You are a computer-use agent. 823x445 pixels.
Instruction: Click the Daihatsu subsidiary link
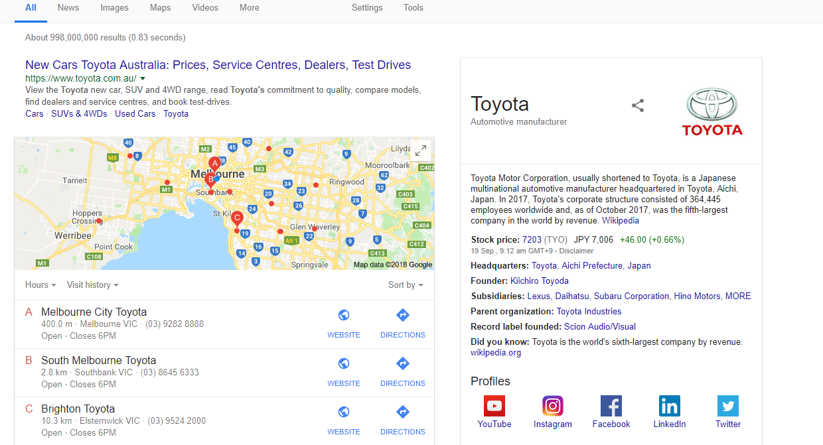(572, 296)
